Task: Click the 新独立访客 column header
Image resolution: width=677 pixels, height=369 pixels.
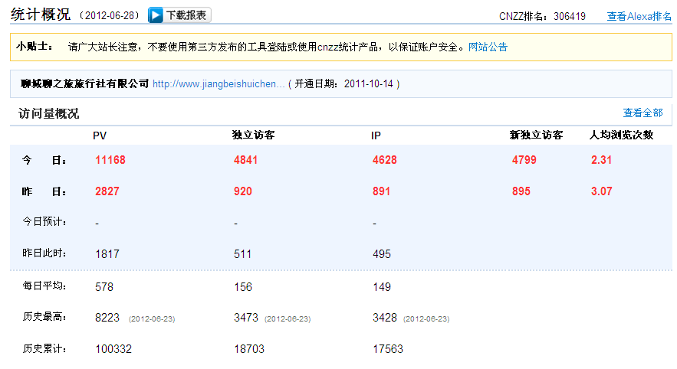Action: (x=536, y=136)
